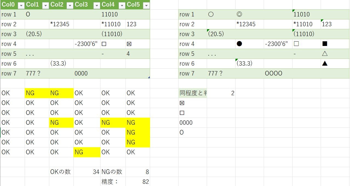Viewport: 350px width, 186px height.
Task: Select *12345 in the right-hand table
Action: (249, 24)
